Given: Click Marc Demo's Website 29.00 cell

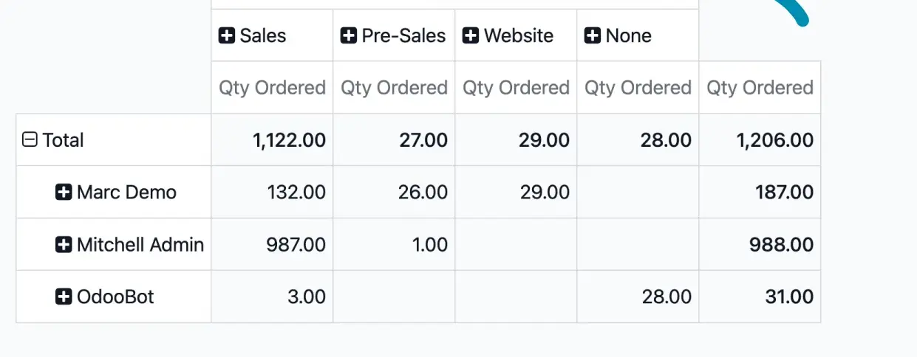Looking at the screenshot, I should (x=544, y=193).
